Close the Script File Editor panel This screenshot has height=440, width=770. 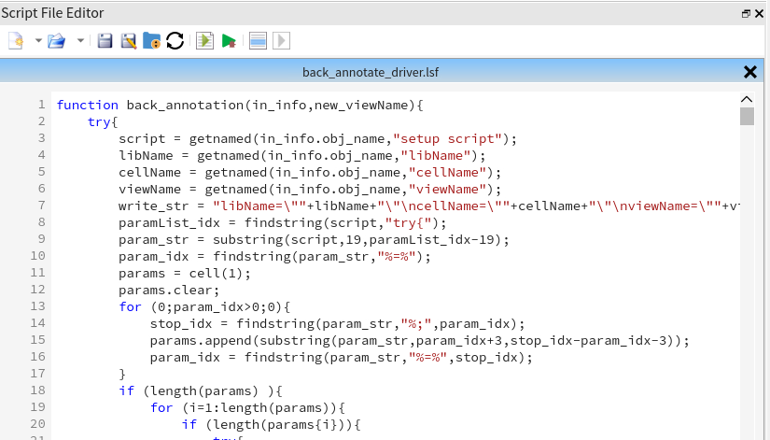[x=759, y=14]
